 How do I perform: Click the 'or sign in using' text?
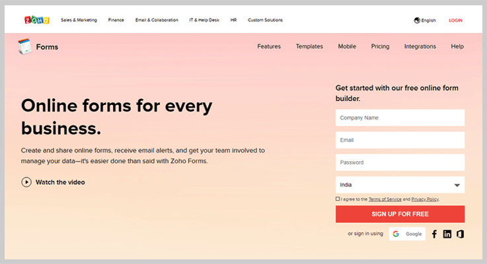pyautogui.click(x=365, y=234)
